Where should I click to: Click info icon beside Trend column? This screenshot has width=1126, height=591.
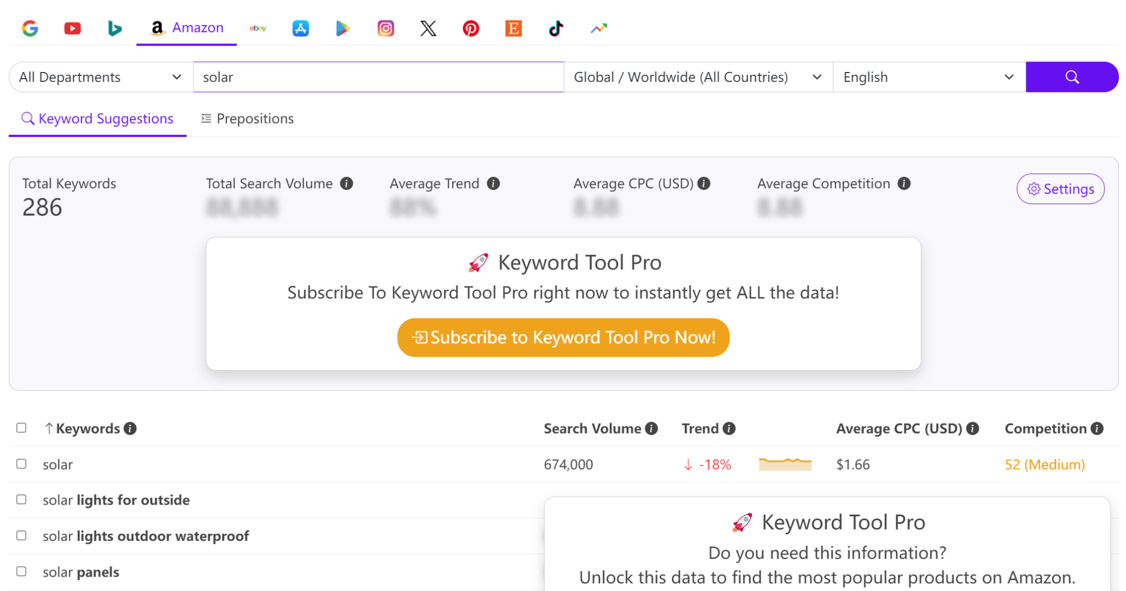click(x=729, y=428)
